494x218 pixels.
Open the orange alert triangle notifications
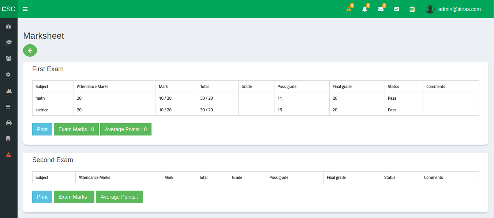[349, 9]
